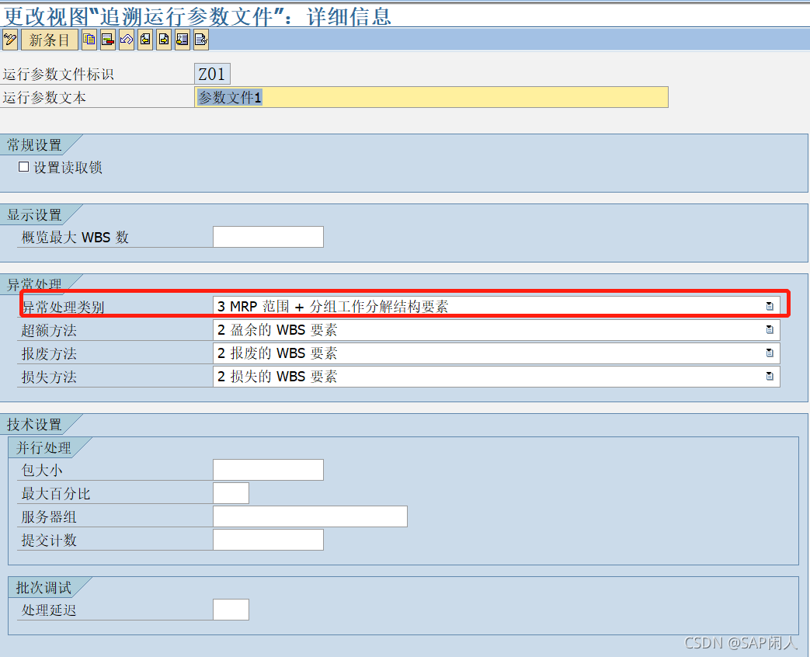The height and width of the screenshot is (657, 810).
Task: Click the 运行参数文件标识 label
Action: 57,75
